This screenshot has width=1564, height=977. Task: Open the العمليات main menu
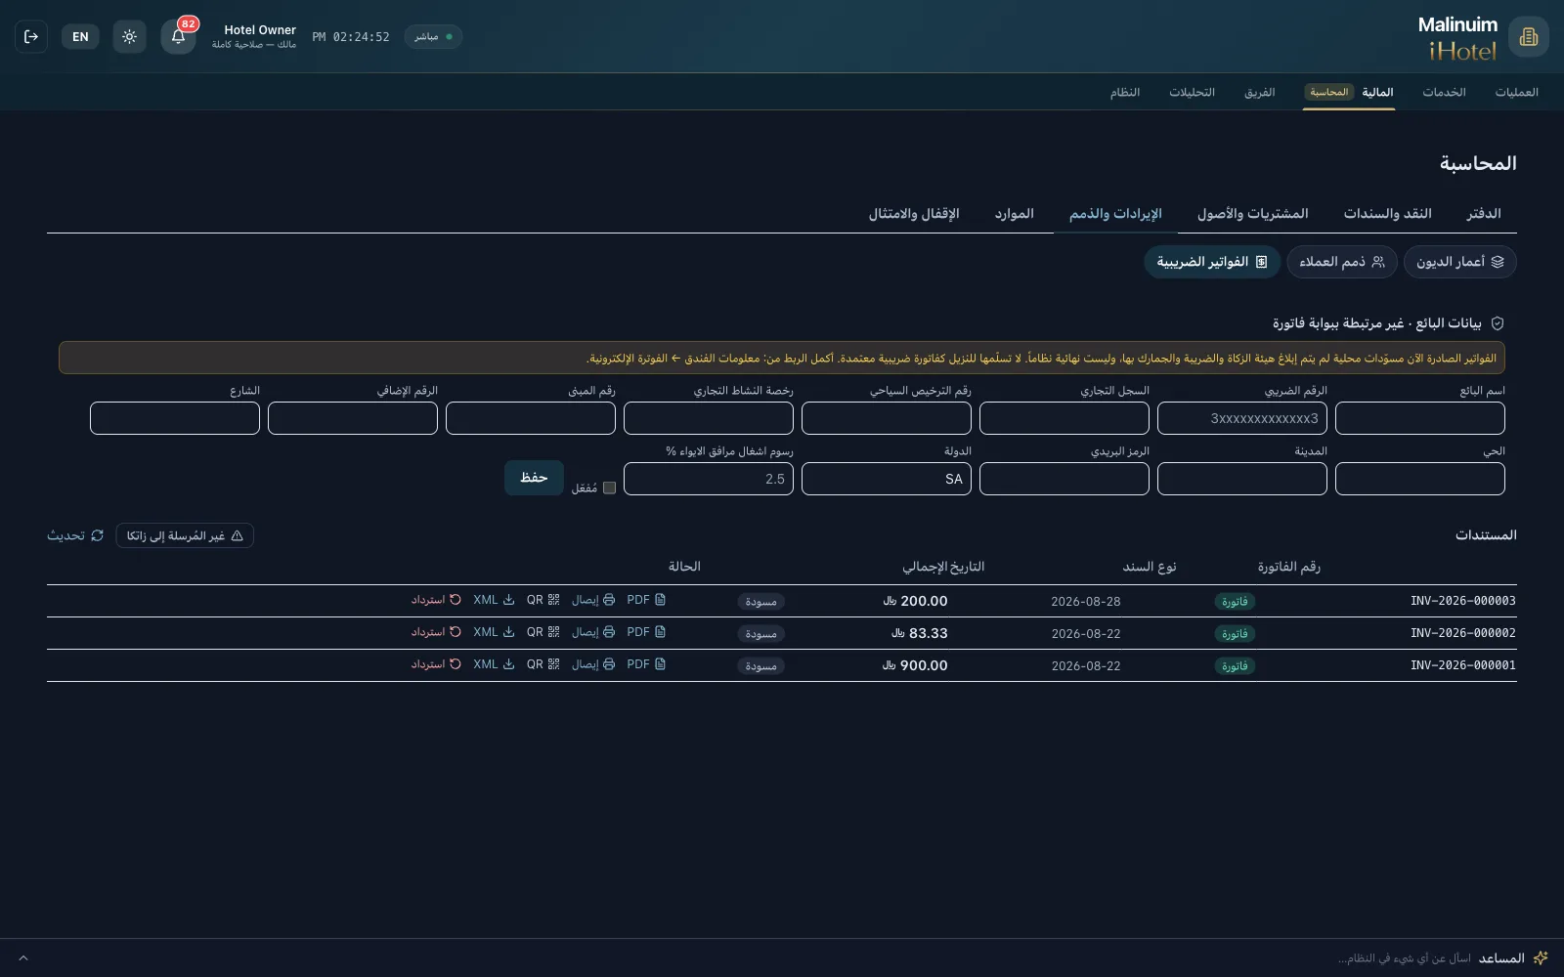[x=1516, y=92]
